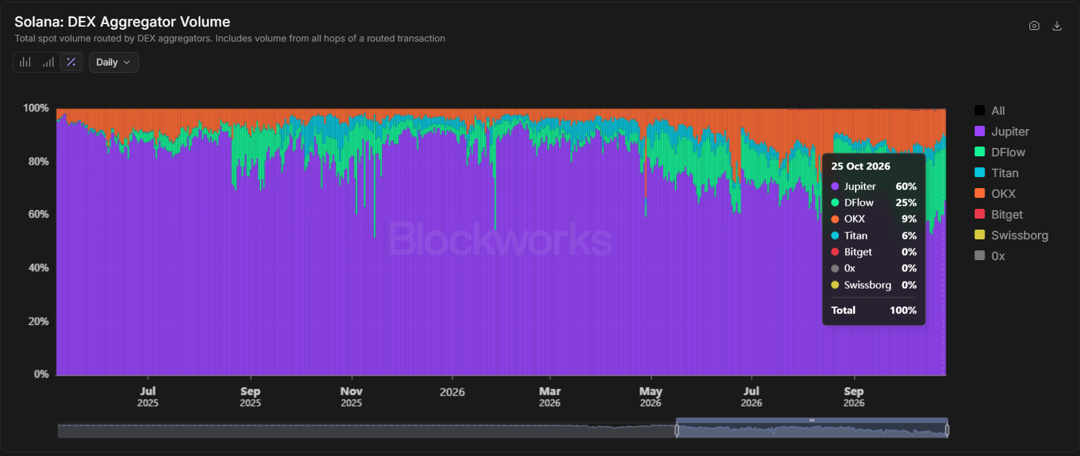This screenshot has width=1080, height=456.
Task: Click the Jupiter 60% row in the tooltip
Action: pyautogui.click(x=874, y=186)
